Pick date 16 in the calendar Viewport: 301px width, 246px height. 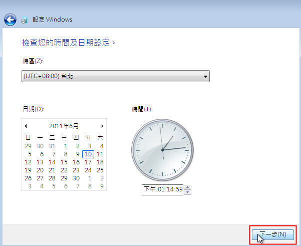[76, 162]
